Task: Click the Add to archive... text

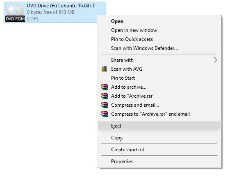Action: click(129, 87)
